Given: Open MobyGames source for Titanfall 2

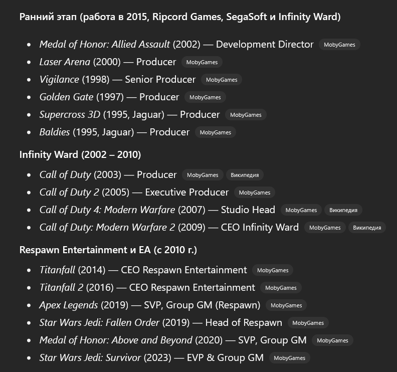Looking at the screenshot, I should coord(281,288).
